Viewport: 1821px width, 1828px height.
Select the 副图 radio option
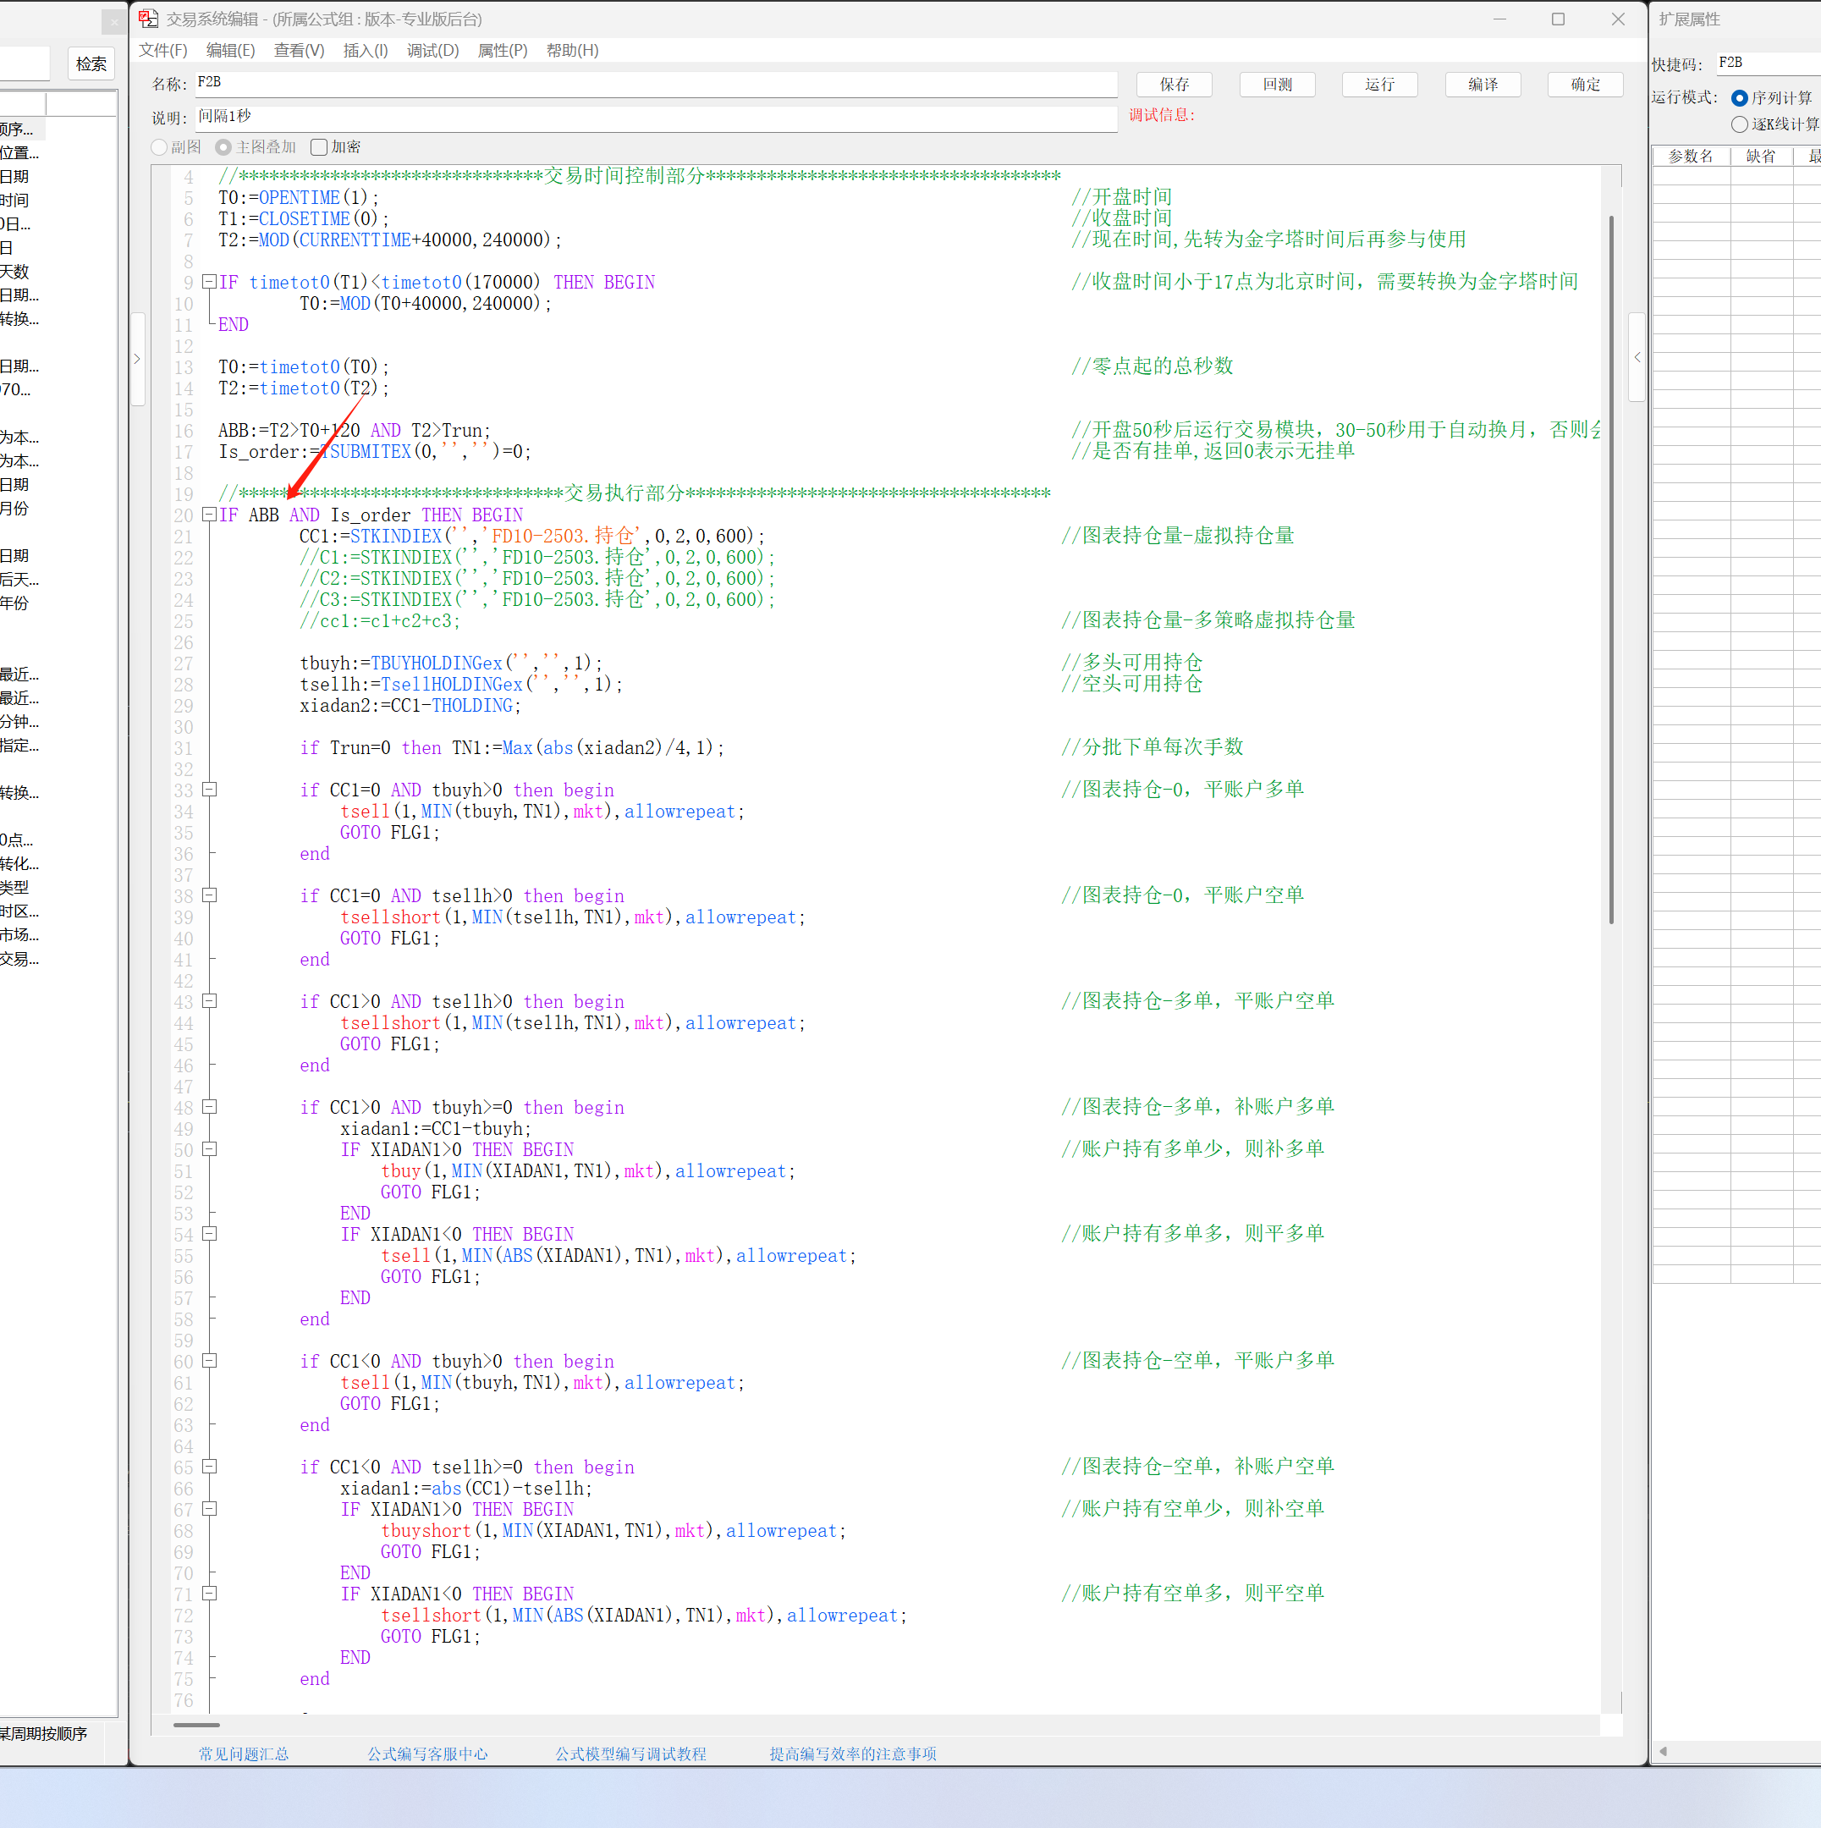(x=160, y=147)
